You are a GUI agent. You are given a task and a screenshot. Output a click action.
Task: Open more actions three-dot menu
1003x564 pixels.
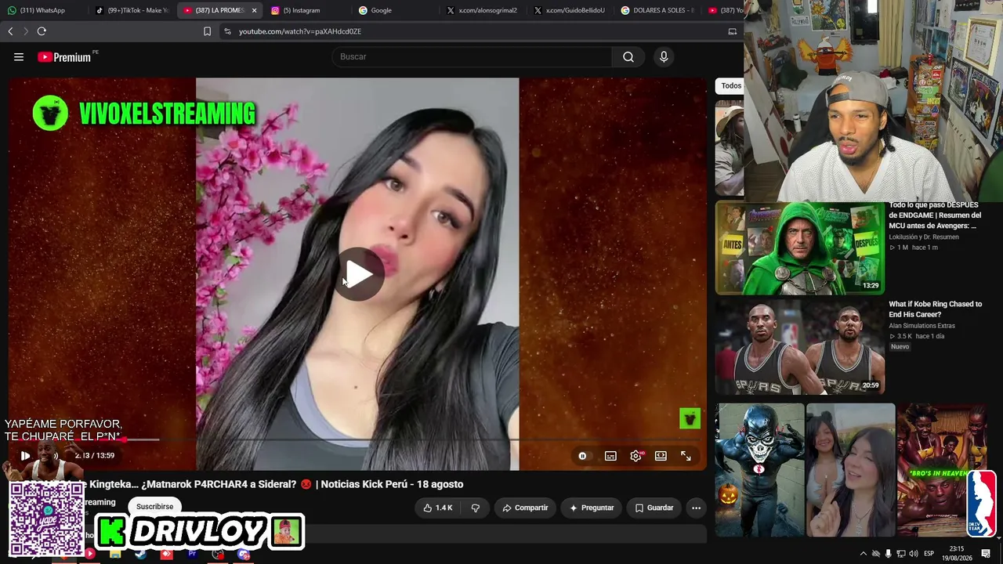coord(696,508)
